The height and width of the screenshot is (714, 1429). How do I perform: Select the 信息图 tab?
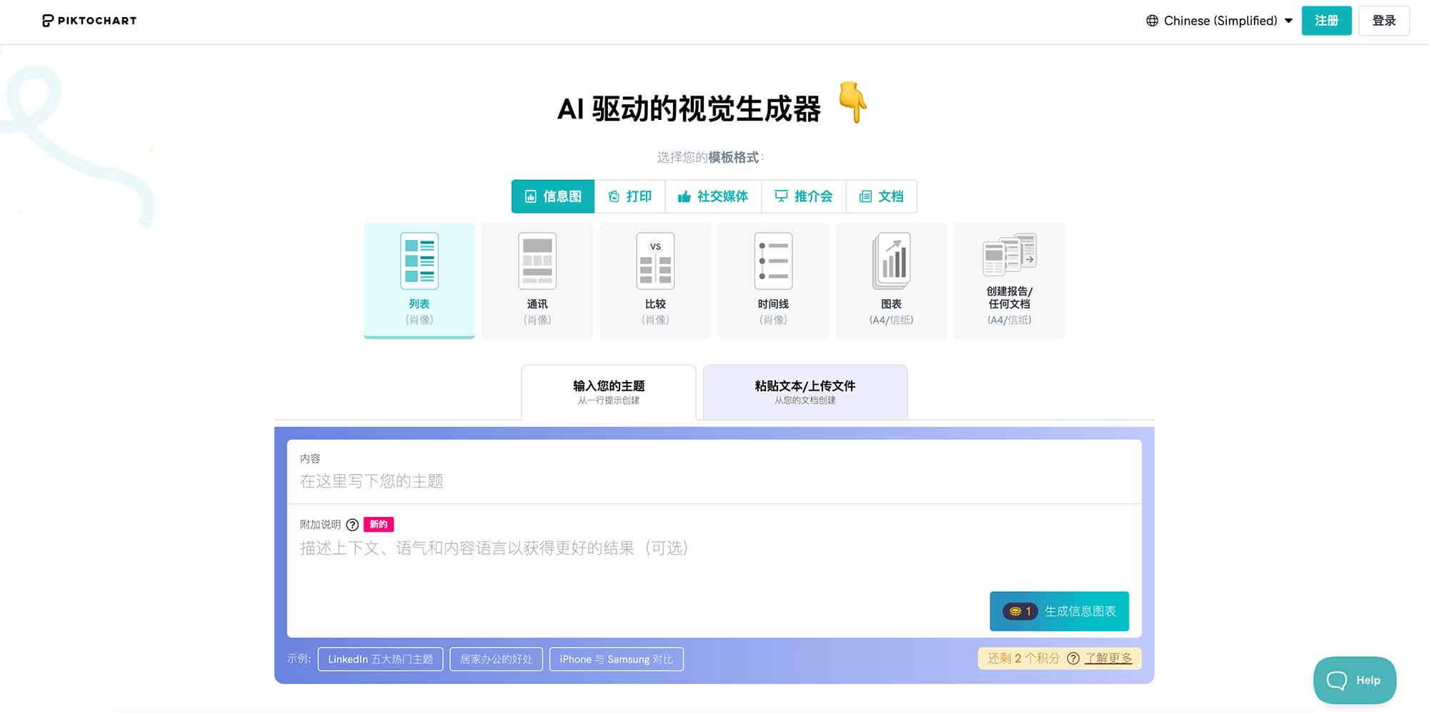pos(553,196)
